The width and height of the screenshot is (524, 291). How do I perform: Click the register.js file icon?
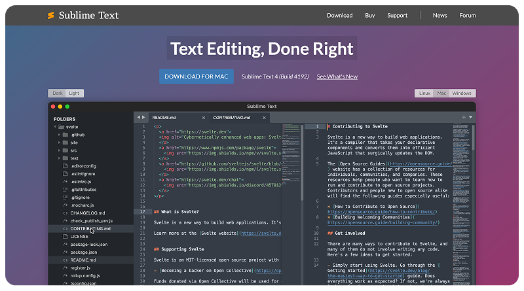(65, 267)
